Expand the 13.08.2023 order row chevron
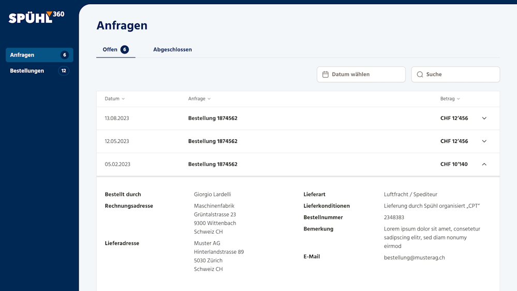Image resolution: width=517 pixels, height=291 pixels. point(484,118)
